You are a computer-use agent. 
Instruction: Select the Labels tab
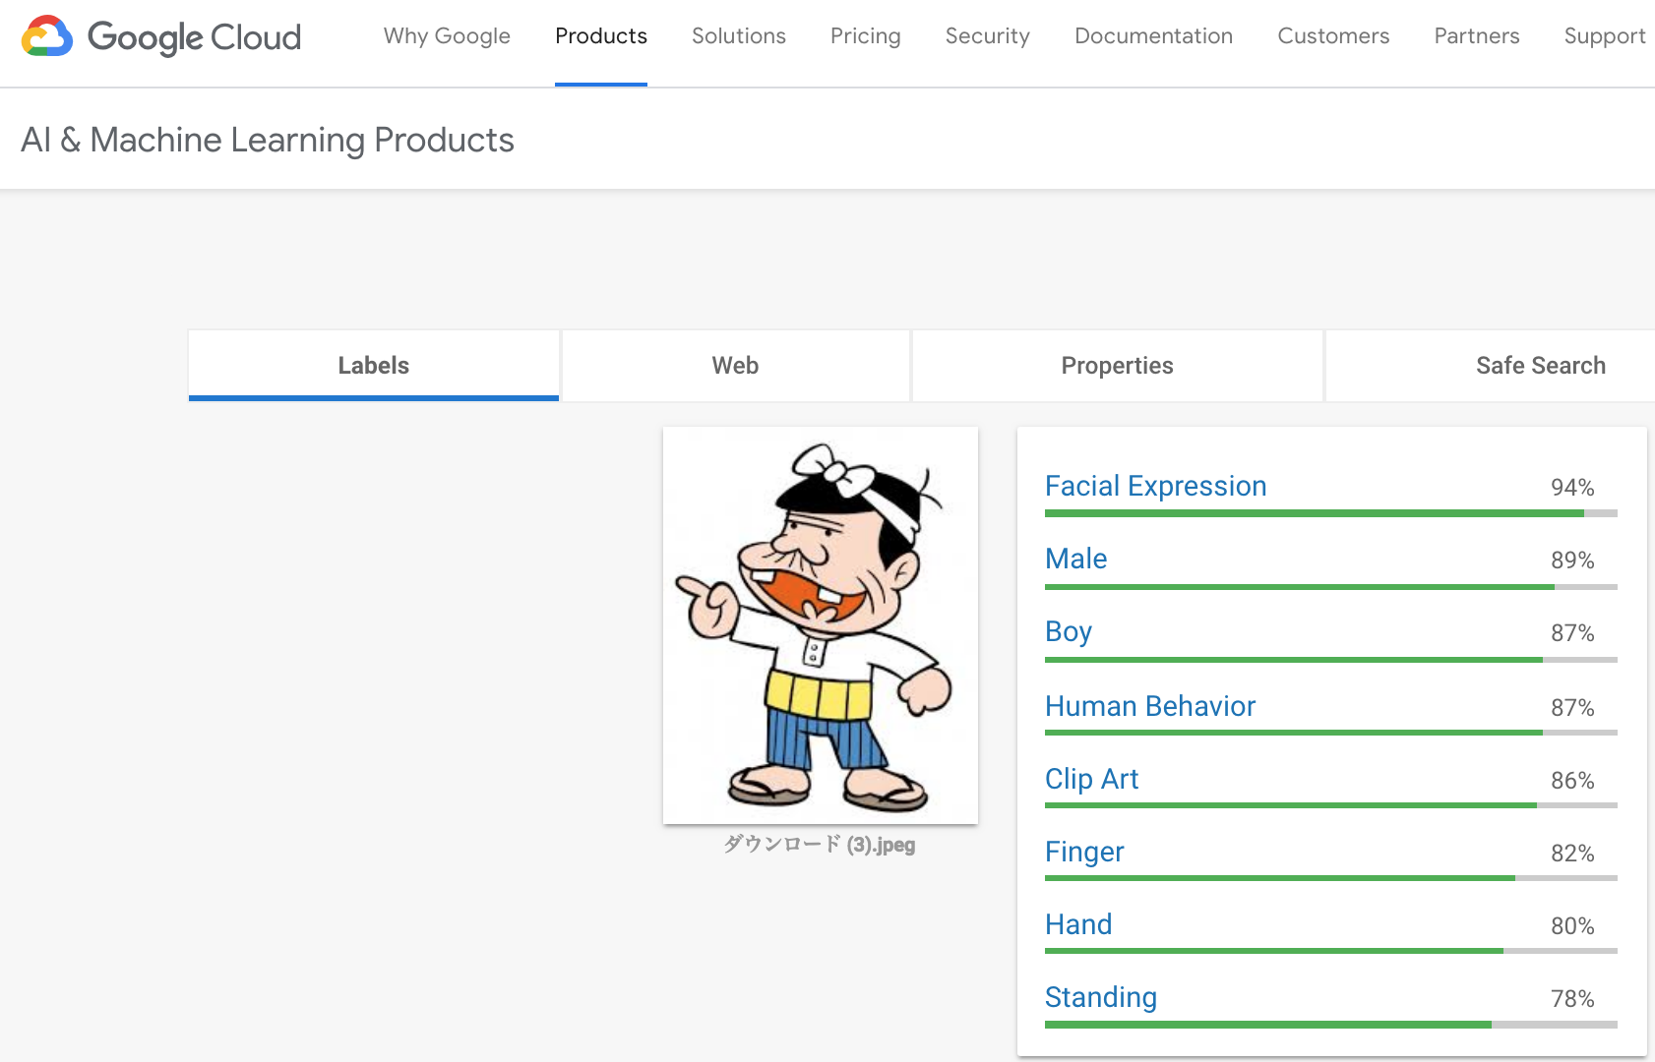[x=374, y=366]
